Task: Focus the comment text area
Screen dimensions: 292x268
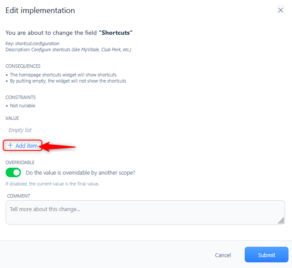Action: click(x=145, y=212)
